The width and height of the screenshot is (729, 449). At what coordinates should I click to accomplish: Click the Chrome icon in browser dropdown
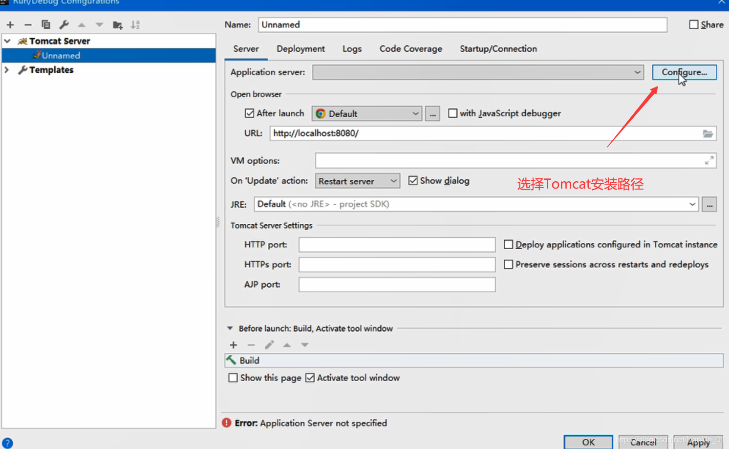[321, 113]
